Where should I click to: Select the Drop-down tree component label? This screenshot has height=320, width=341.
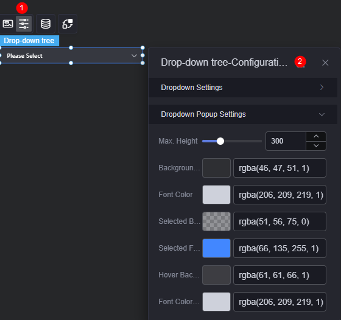coord(29,41)
